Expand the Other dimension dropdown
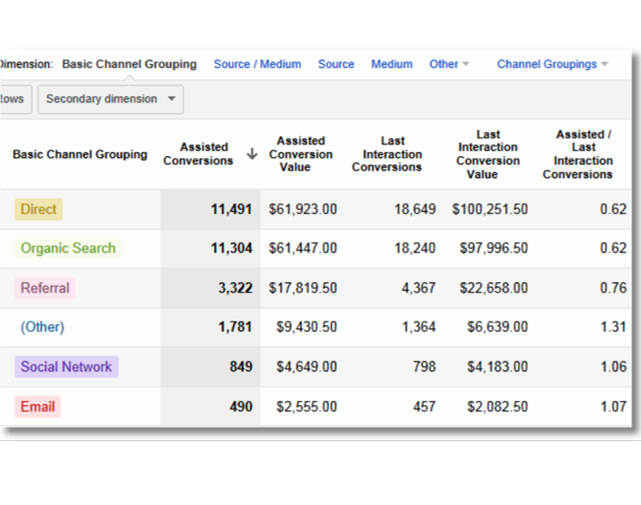641x505 pixels. tap(449, 64)
